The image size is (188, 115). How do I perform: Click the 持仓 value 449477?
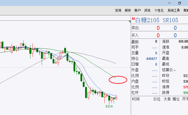tap(151, 58)
